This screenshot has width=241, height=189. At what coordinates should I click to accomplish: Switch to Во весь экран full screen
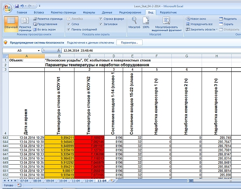coord(44,30)
